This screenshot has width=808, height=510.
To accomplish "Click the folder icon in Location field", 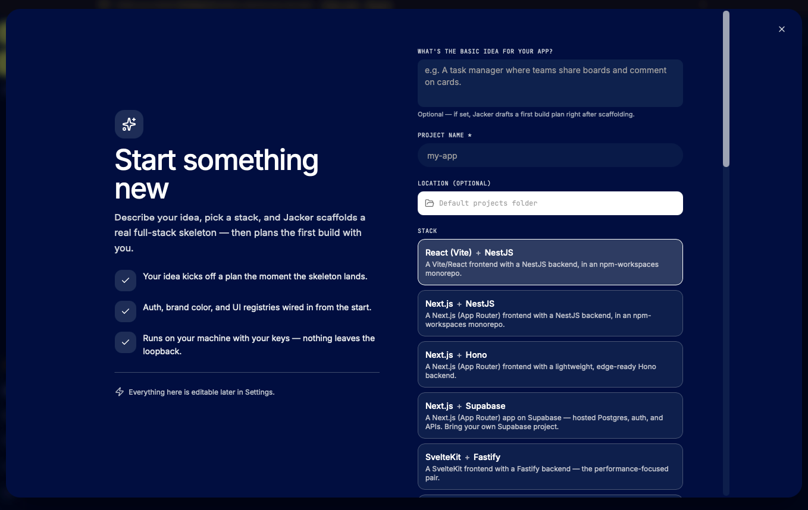I will [430, 203].
